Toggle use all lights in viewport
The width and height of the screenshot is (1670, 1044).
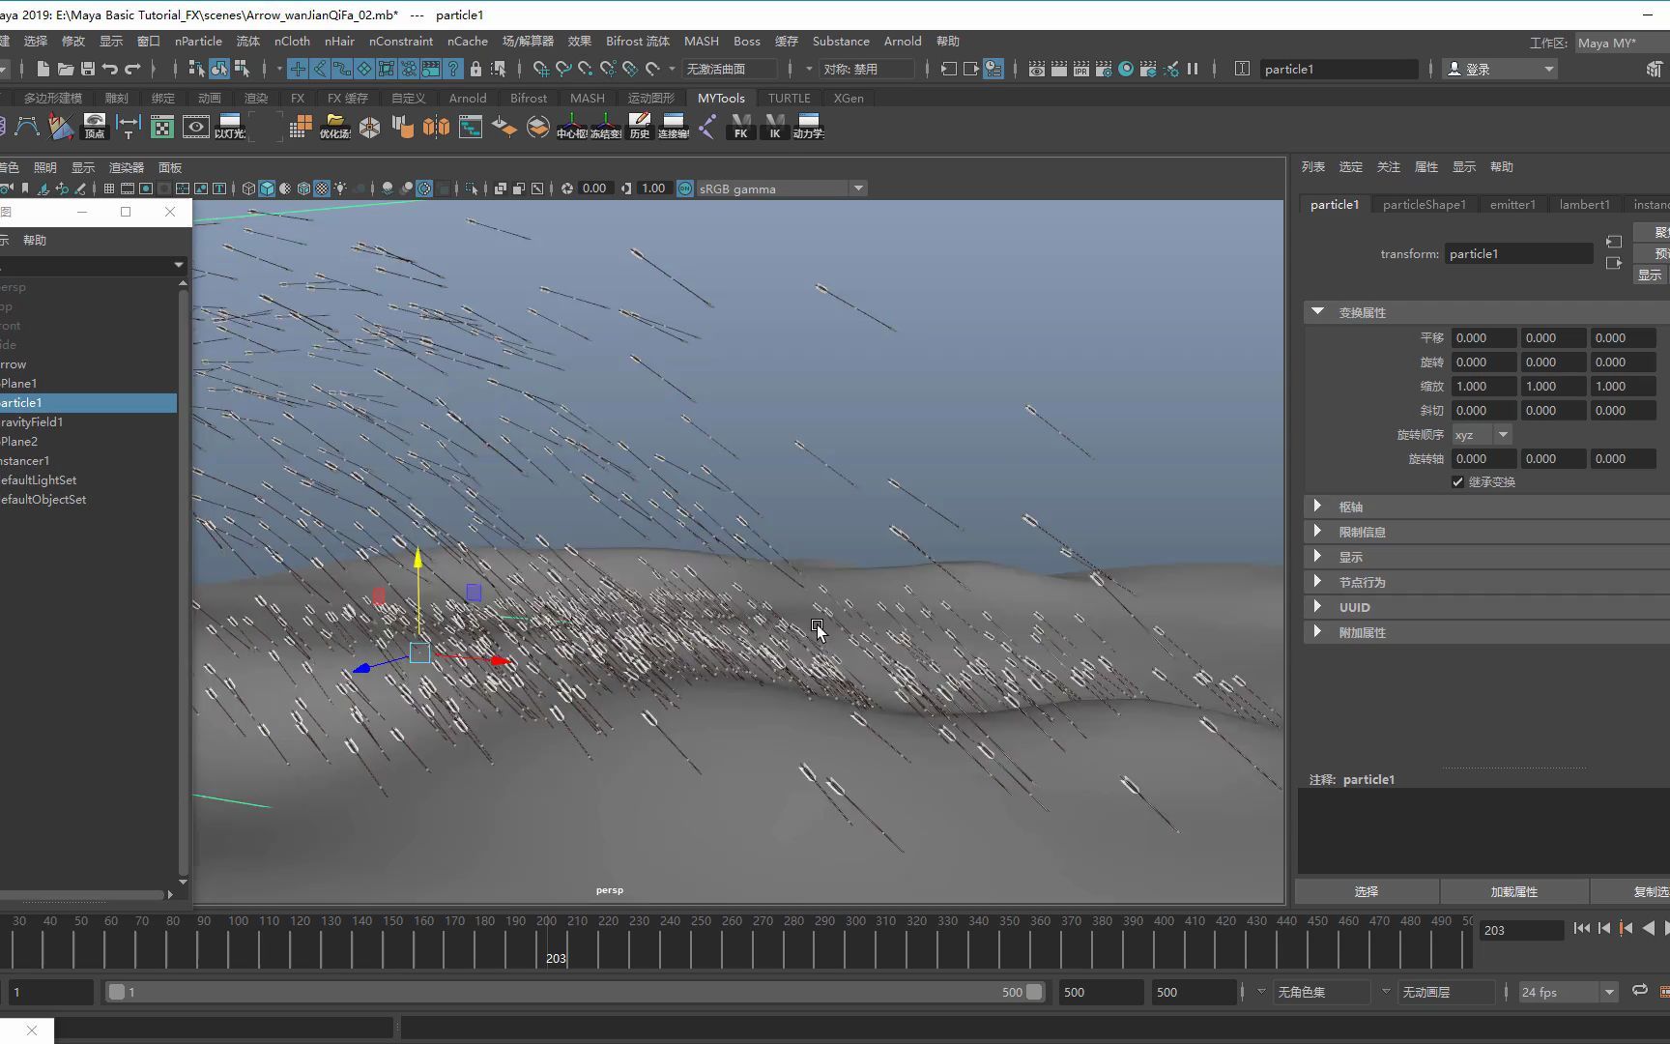(x=340, y=188)
